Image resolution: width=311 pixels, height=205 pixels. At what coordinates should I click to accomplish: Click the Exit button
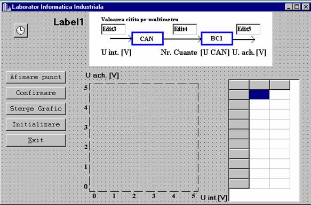(36, 140)
